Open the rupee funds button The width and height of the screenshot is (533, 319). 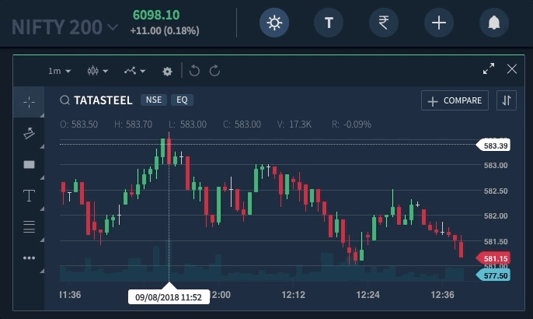tap(384, 23)
